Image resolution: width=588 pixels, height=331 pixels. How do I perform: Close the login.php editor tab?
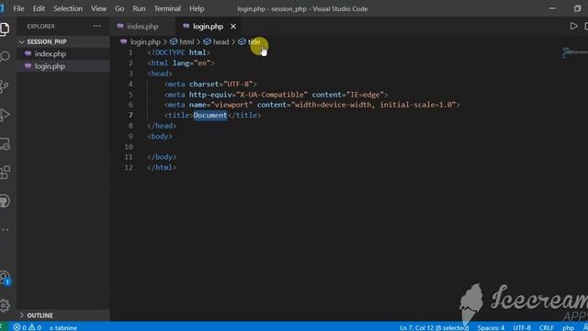click(x=233, y=27)
